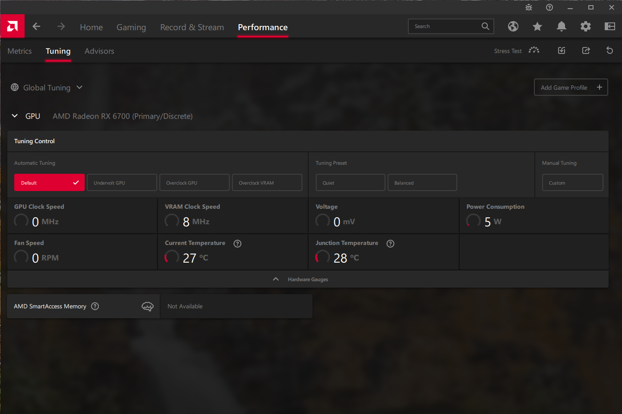The width and height of the screenshot is (622, 414).
Task: Click the 'AMD Radeon RX 6700 (Primary/Discrete)' text
Action: coord(123,116)
